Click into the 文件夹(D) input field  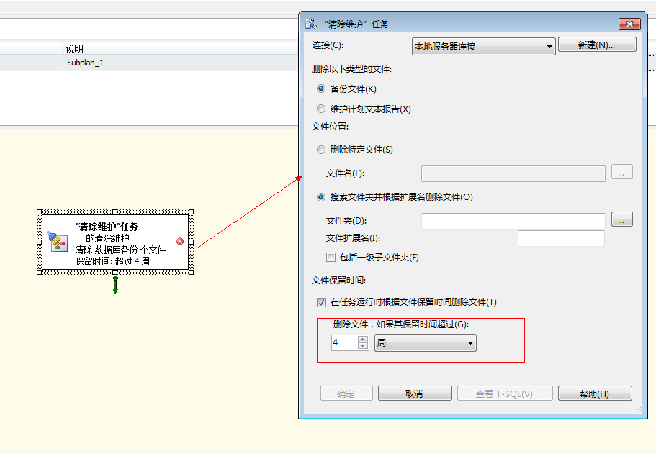tap(513, 221)
